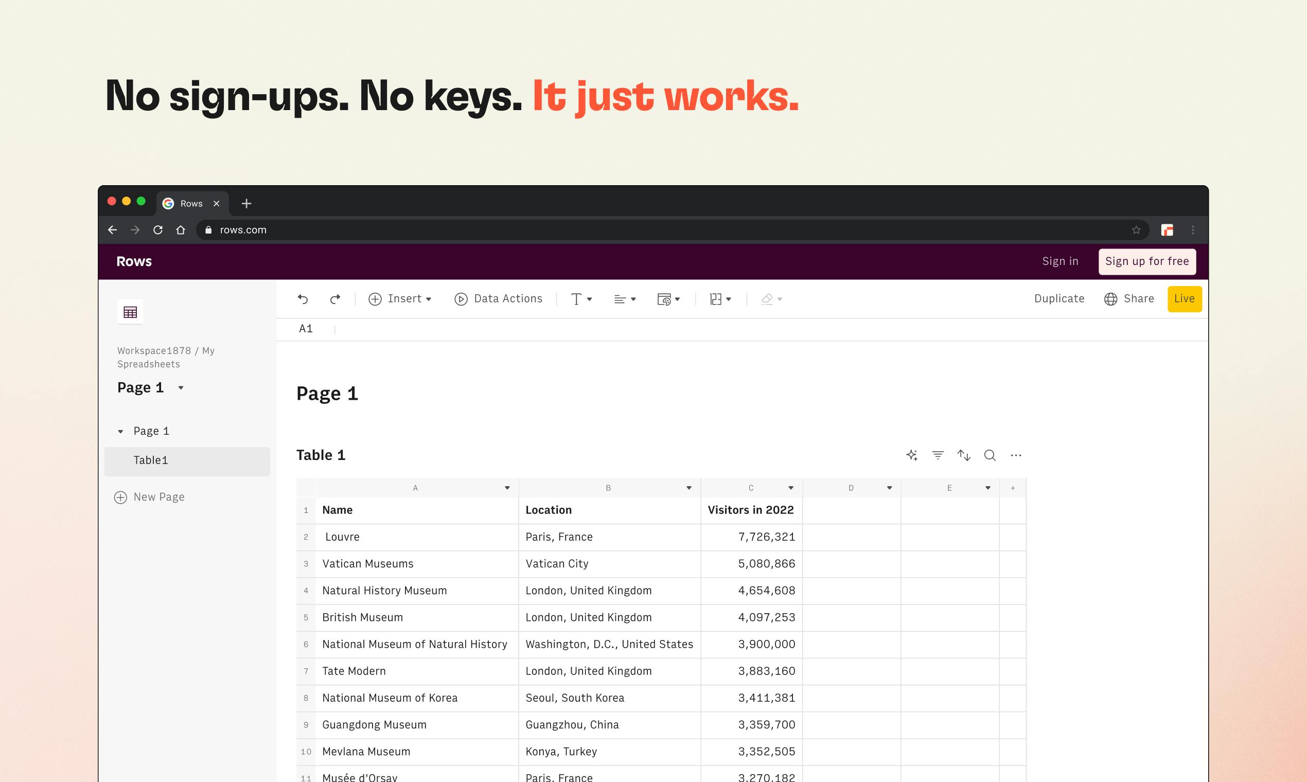The width and height of the screenshot is (1307, 782).
Task: Select the Natural History Museum cell
Action: point(417,591)
